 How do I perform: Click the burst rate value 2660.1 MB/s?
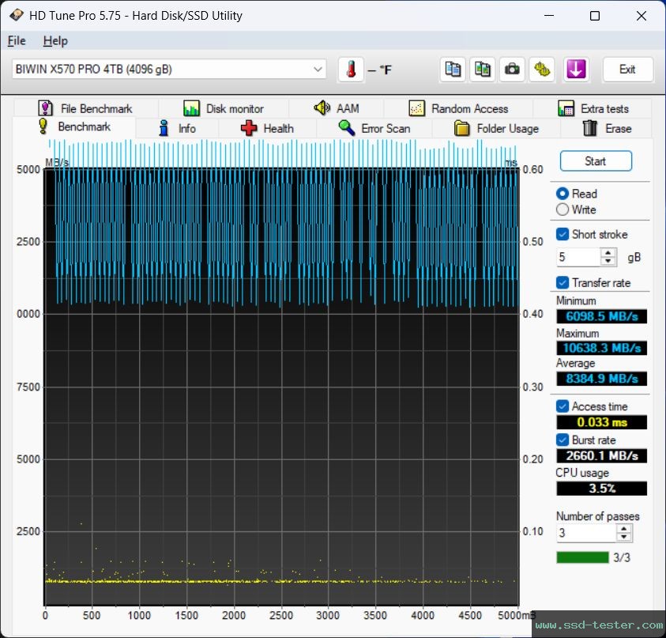click(x=601, y=455)
